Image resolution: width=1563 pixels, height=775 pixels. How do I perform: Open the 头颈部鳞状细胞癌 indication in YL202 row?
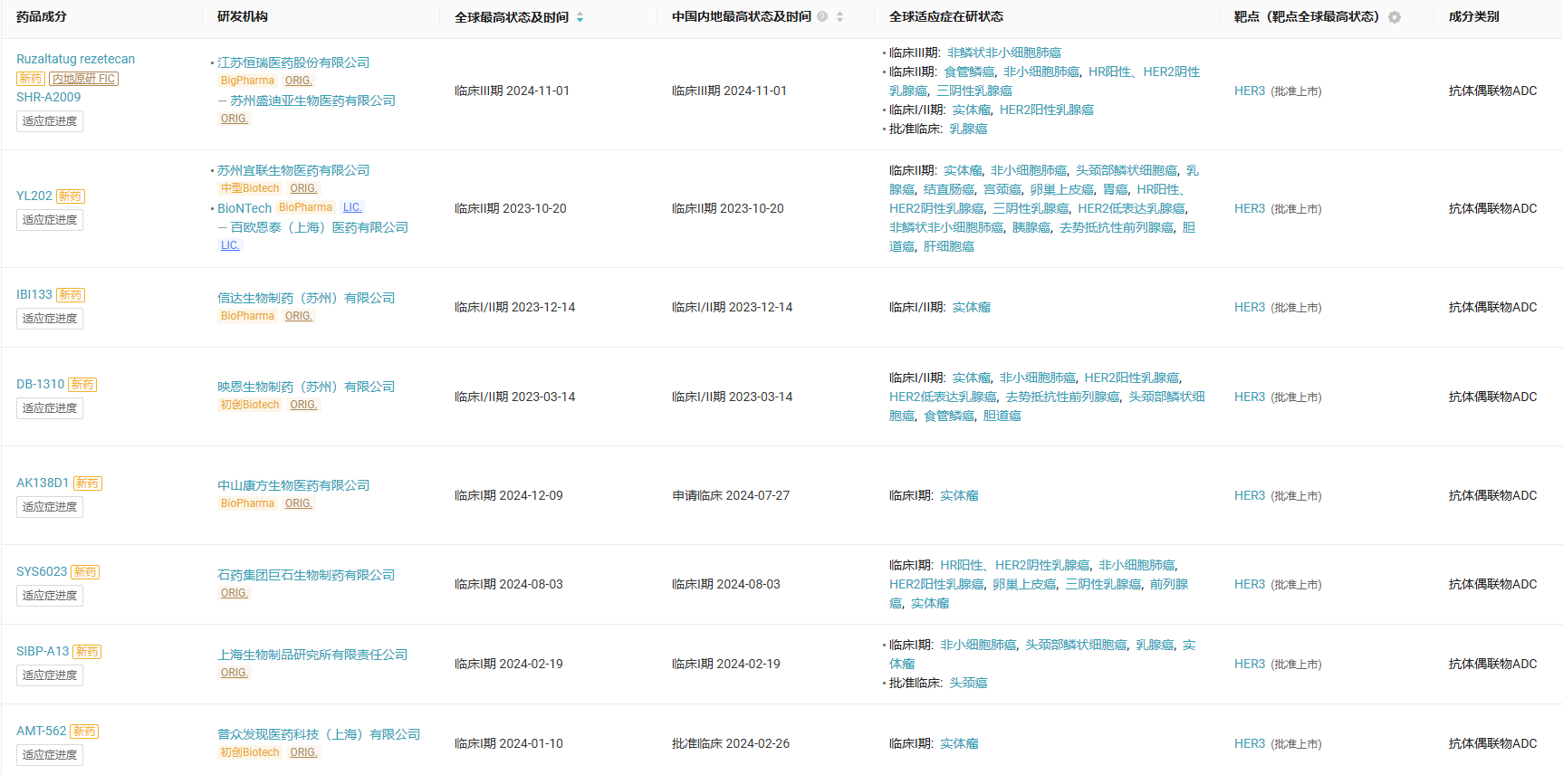tap(1127, 170)
